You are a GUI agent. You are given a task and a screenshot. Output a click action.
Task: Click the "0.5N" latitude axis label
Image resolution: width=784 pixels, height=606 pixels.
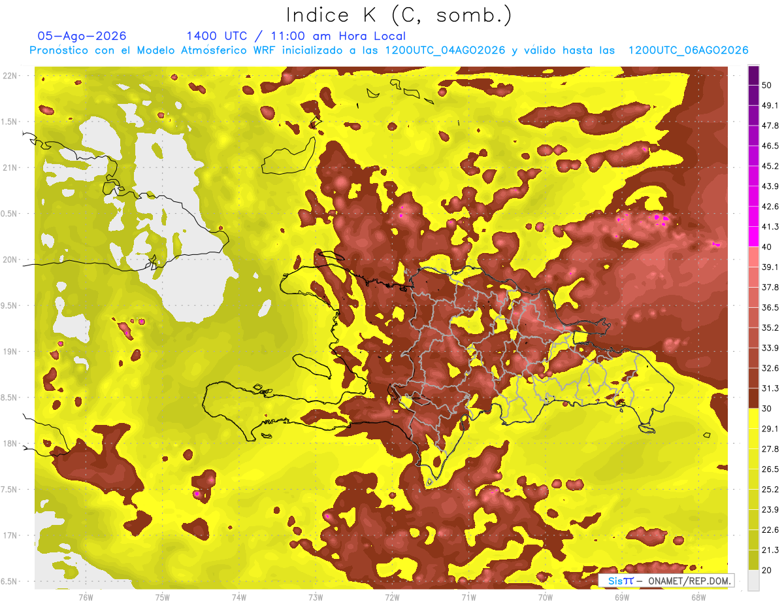10,214
